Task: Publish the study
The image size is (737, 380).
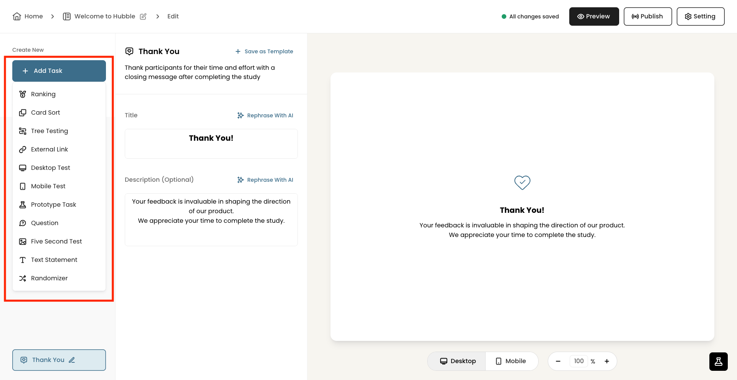Action: 648,16
